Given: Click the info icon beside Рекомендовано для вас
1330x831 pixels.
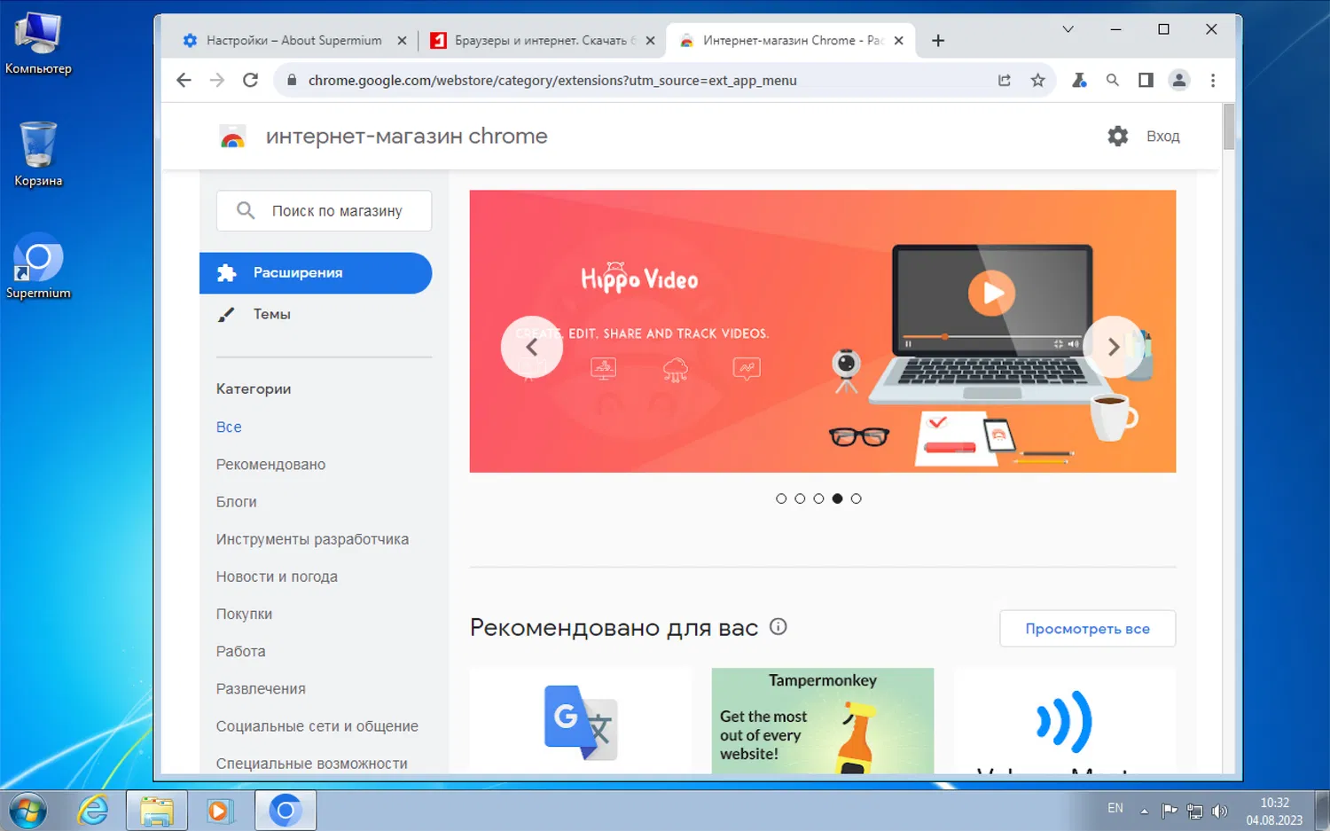Looking at the screenshot, I should [778, 626].
